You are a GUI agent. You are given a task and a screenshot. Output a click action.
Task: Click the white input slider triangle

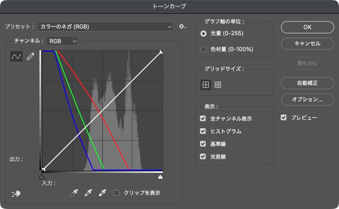pos(160,177)
